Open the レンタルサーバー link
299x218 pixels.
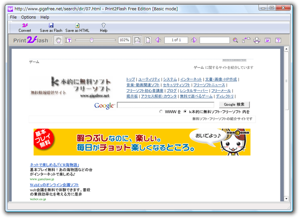click(x=194, y=91)
